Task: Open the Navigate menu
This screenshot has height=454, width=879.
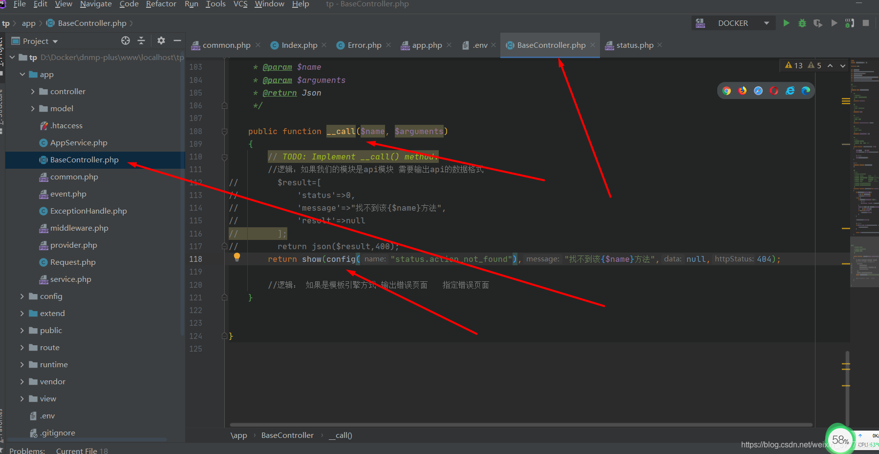Action: 96,4
